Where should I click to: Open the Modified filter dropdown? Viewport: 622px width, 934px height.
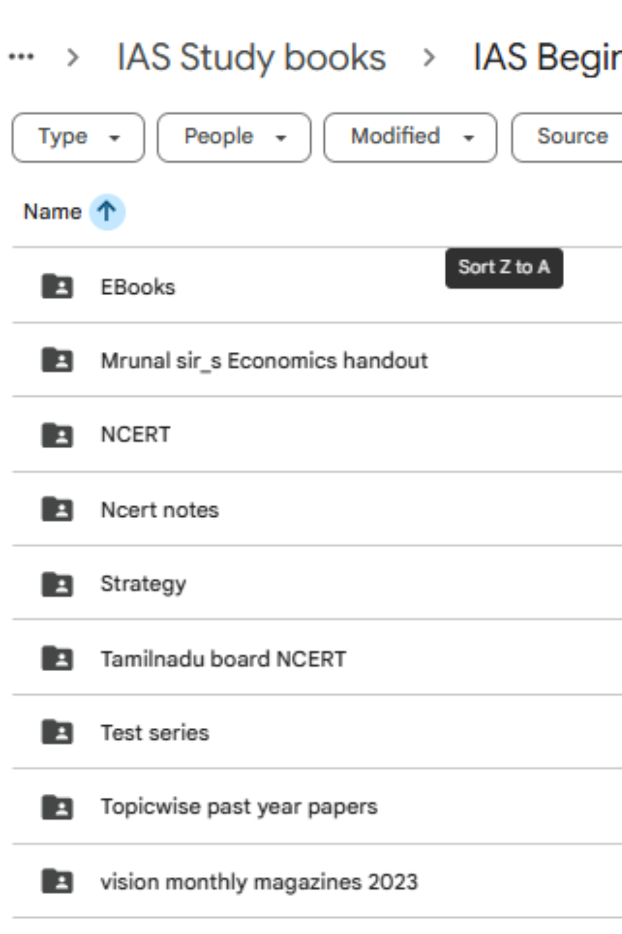click(410, 137)
